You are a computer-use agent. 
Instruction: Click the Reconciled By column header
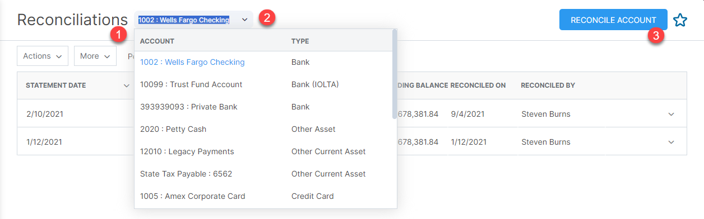[548, 85]
